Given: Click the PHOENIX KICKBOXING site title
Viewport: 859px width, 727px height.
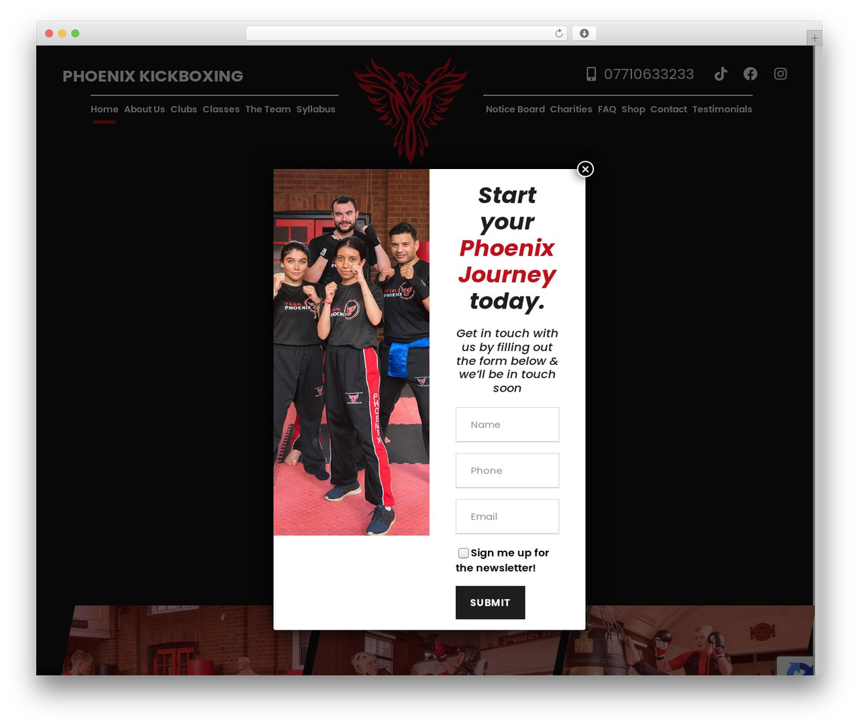Looking at the screenshot, I should pos(153,76).
